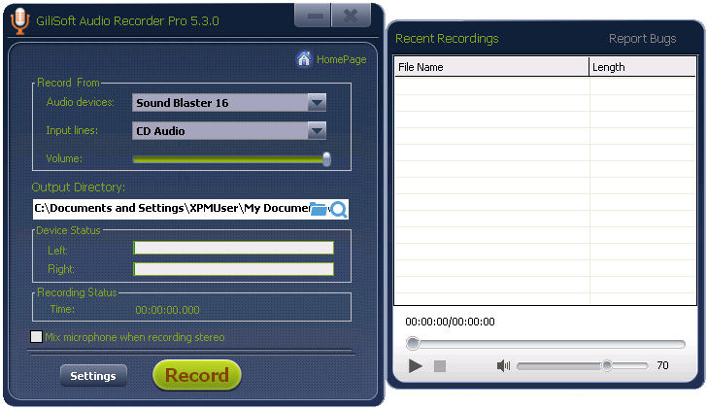Play the selected recording
The width and height of the screenshot is (707, 409).
point(416,365)
